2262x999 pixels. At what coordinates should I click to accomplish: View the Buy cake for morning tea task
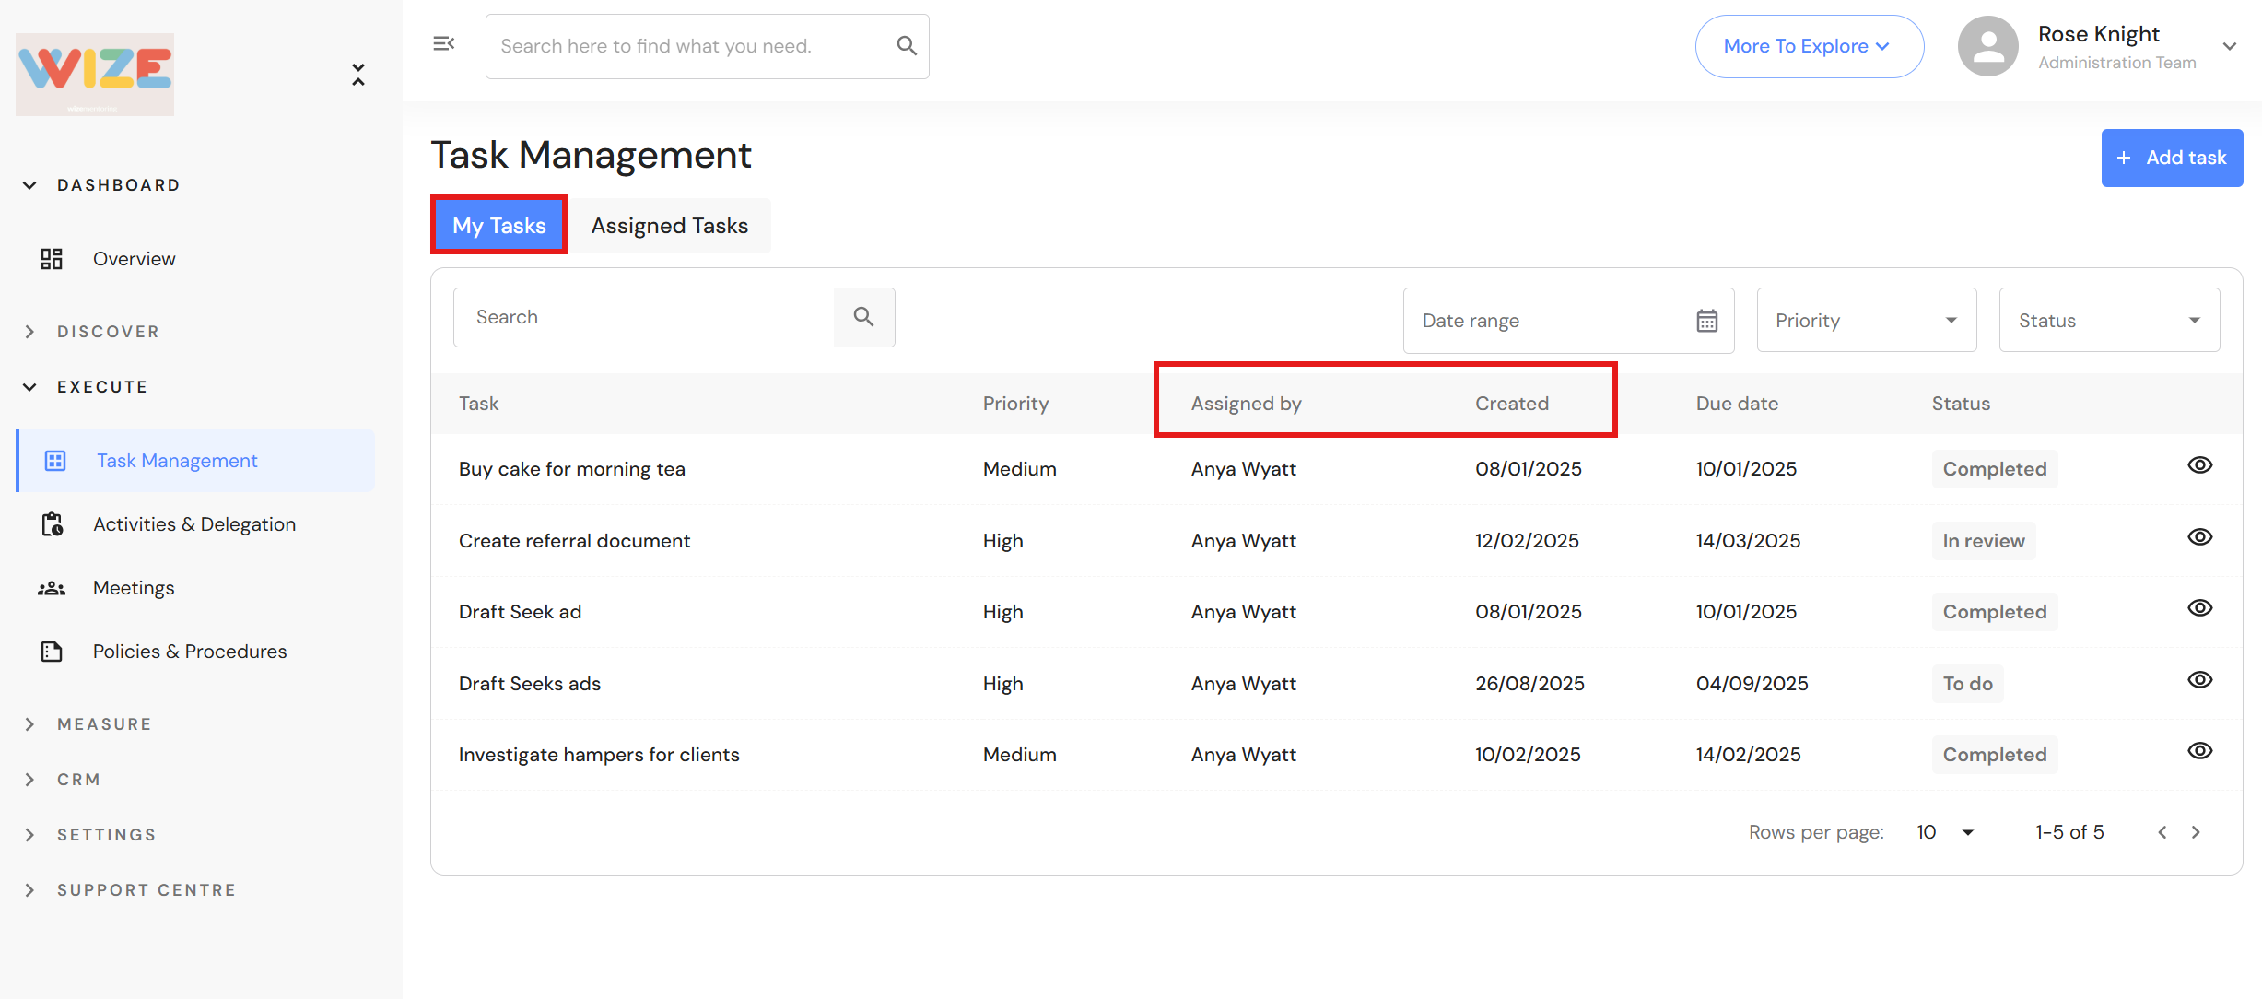pos(2199,465)
